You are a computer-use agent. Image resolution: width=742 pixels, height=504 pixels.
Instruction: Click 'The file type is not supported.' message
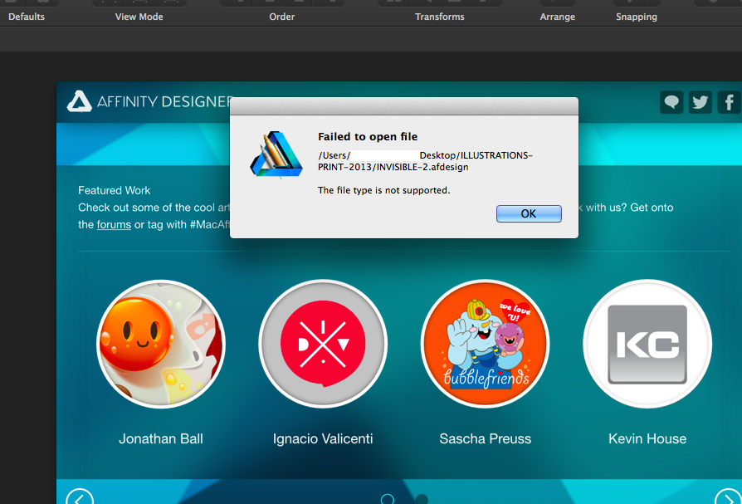[x=383, y=190]
